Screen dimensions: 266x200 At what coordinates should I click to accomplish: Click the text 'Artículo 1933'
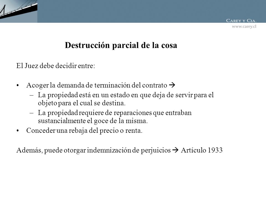tap(201, 150)
